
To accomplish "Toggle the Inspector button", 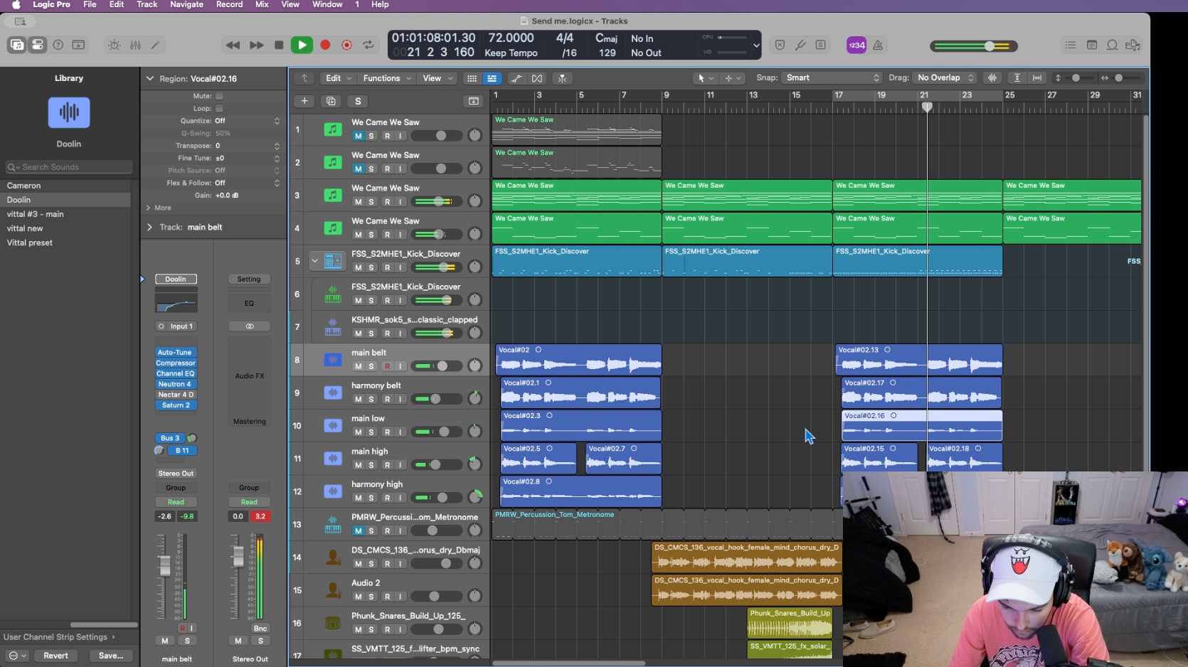I will point(37,45).
